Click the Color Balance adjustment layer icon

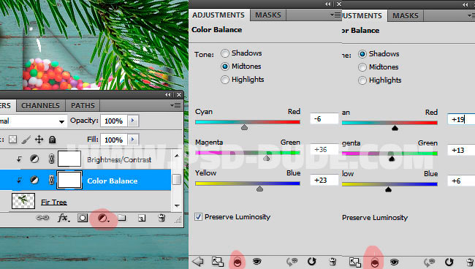[x=34, y=180]
